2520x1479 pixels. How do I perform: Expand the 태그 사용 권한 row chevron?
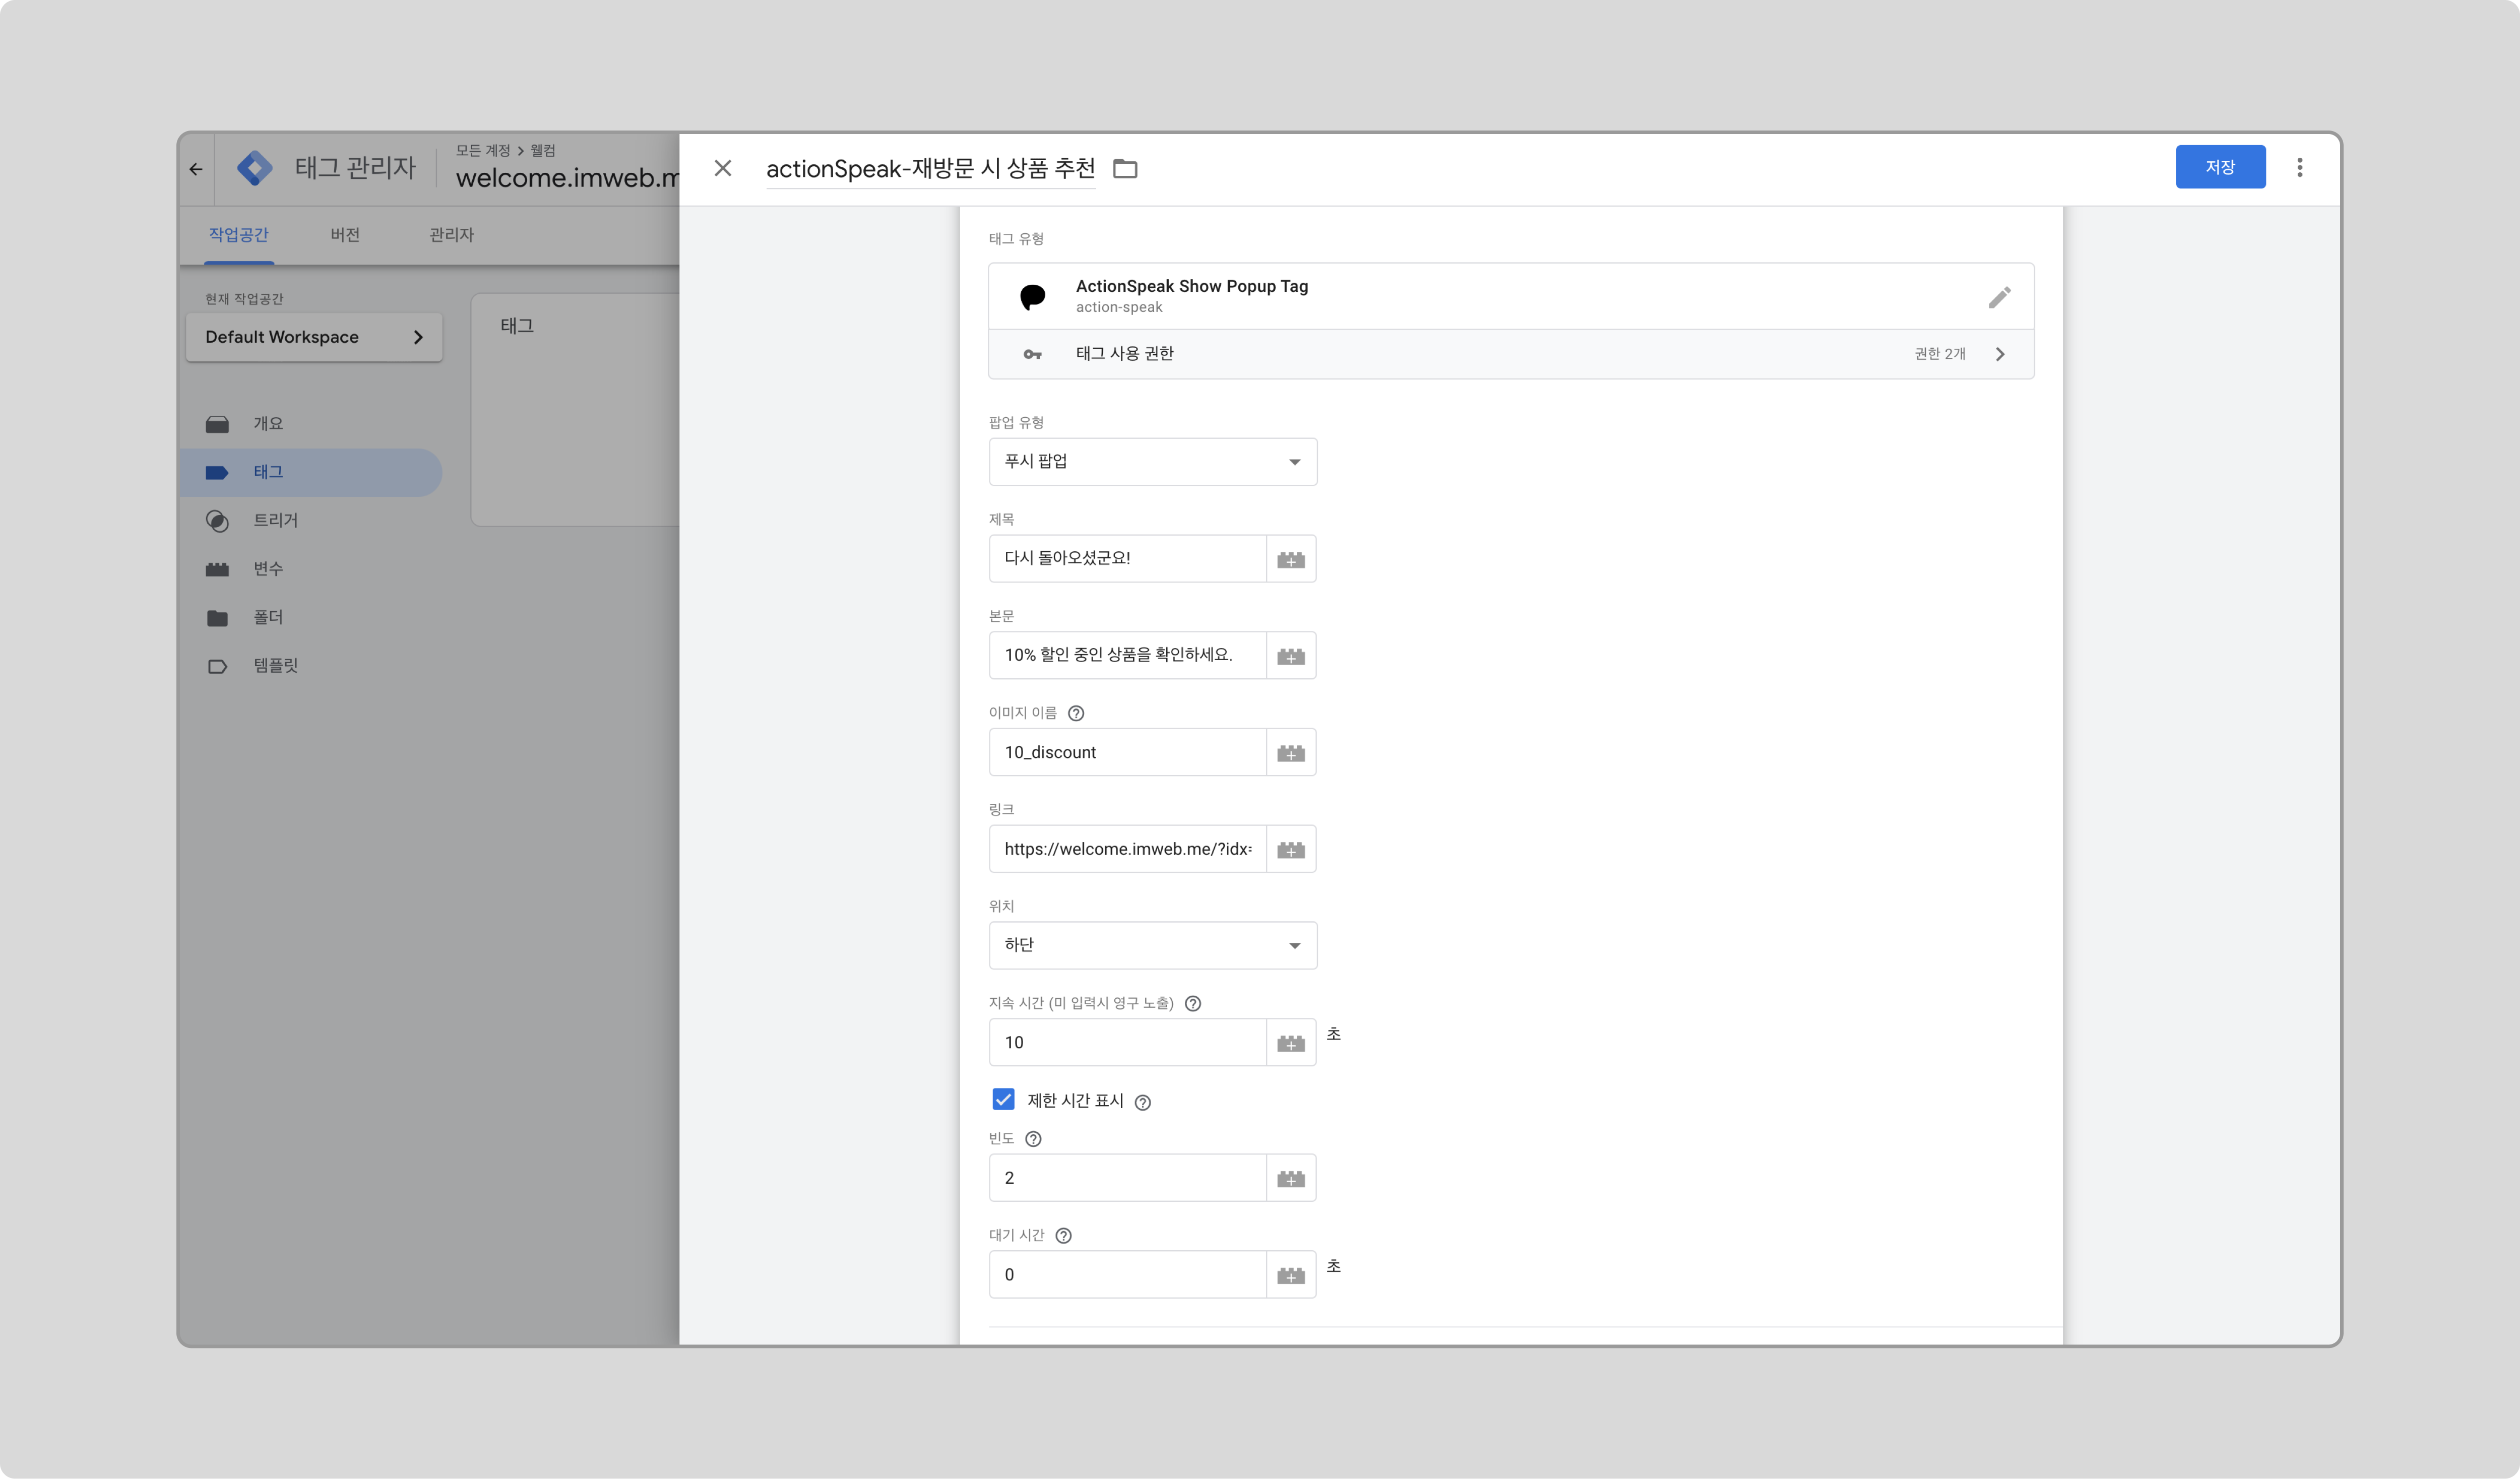[2000, 354]
